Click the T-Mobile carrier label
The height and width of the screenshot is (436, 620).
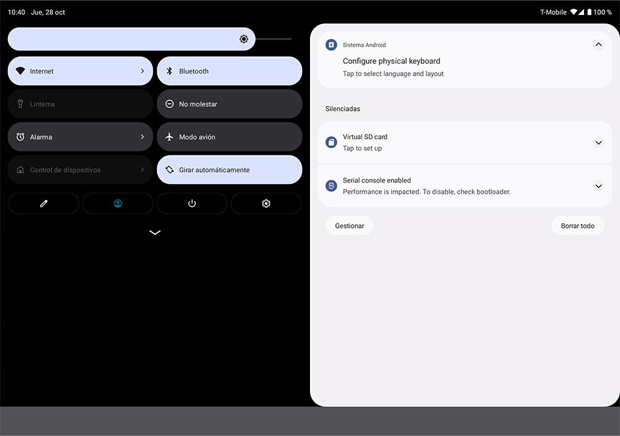[x=553, y=12]
